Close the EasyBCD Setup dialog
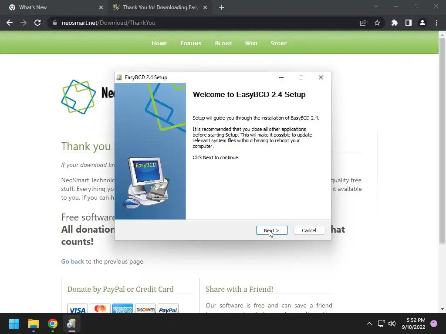Viewport: 446px width, 334px height. pyautogui.click(x=321, y=77)
